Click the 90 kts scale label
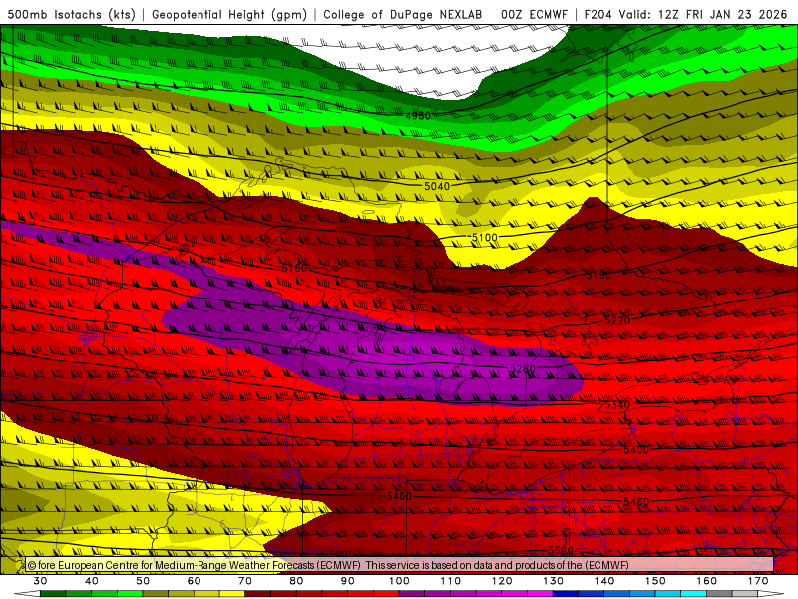This screenshot has width=798, height=599. (x=347, y=581)
